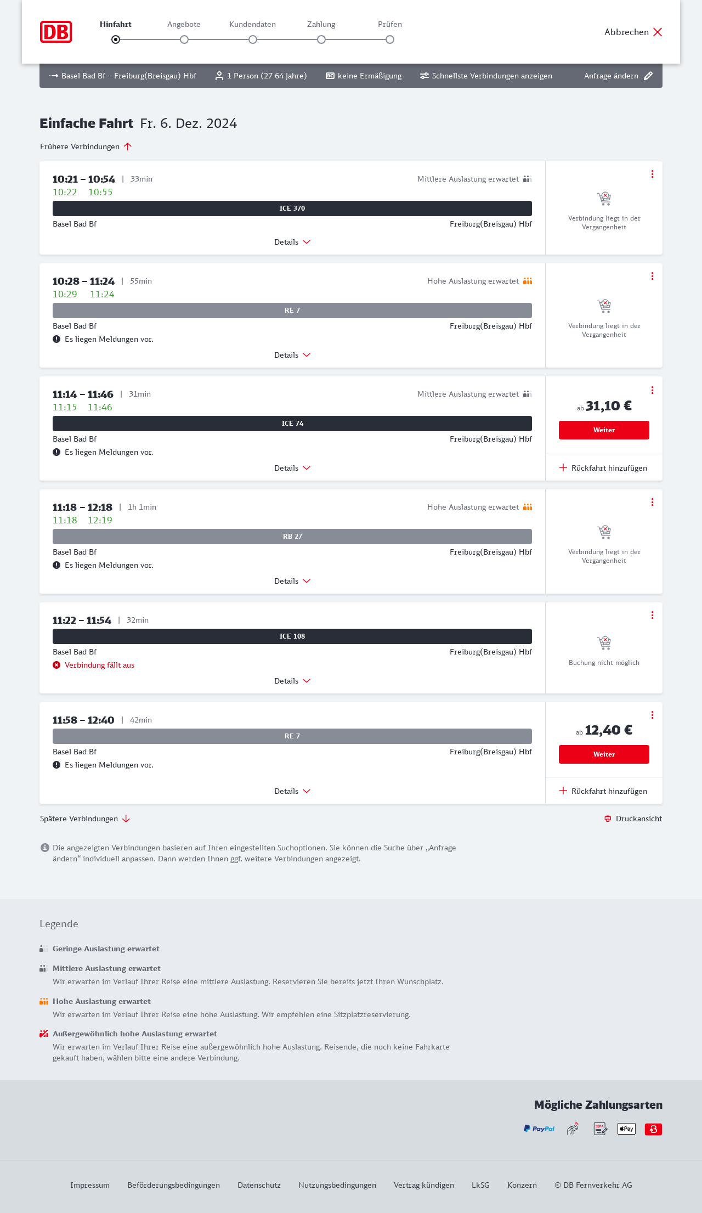
Task: Select the Angebote progress step
Action: coord(184,40)
